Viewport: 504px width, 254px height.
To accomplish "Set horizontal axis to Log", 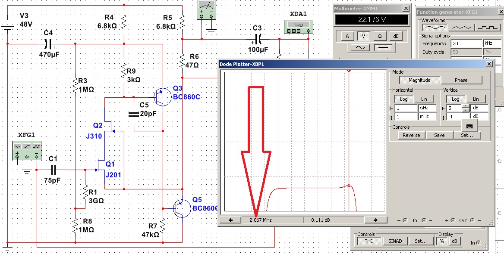I will pos(403,99).
